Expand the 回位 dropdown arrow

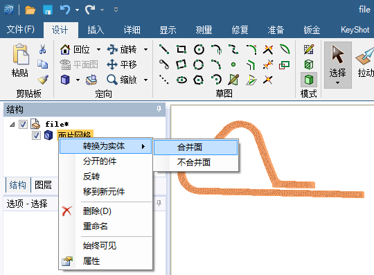98,50
